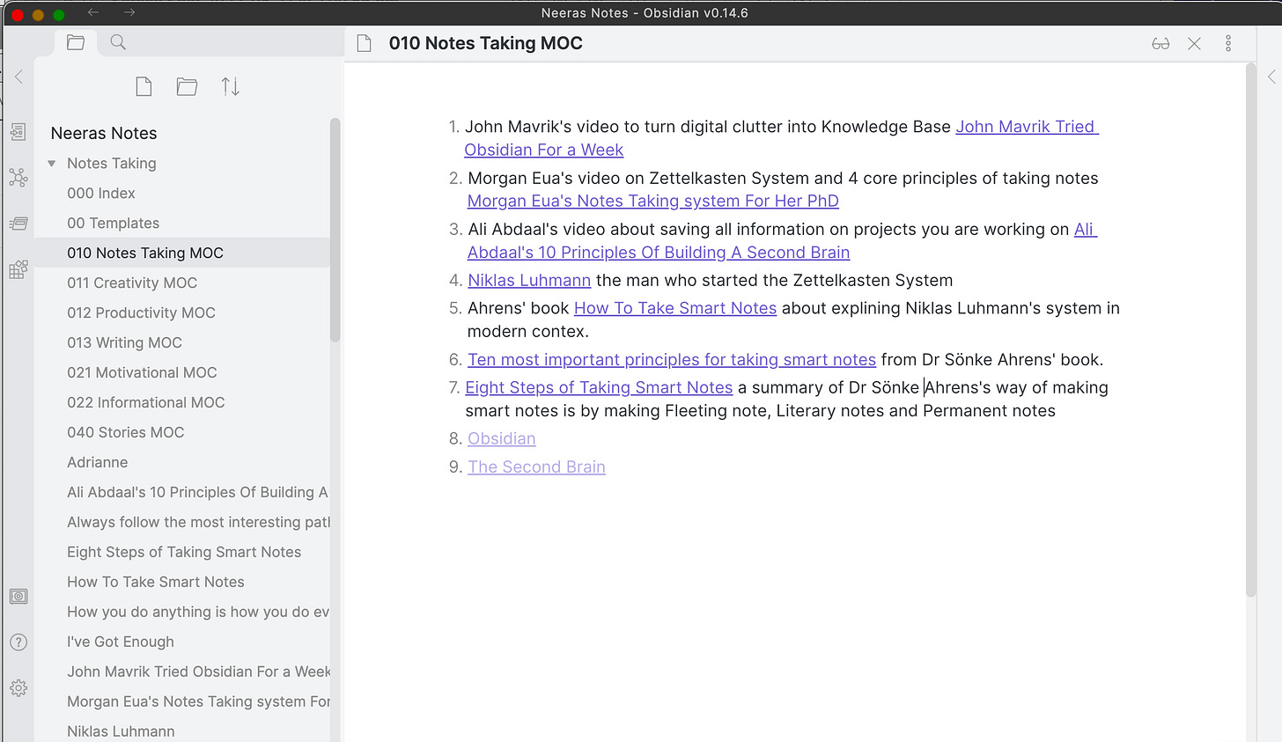
Task: Follow Morgan Eua's Notes Taking system link
Action: point(652,201)
